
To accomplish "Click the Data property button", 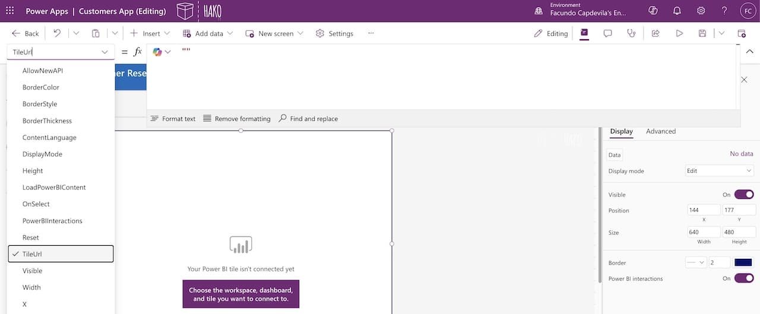I will pyautogui.click(x=615, y=154).
